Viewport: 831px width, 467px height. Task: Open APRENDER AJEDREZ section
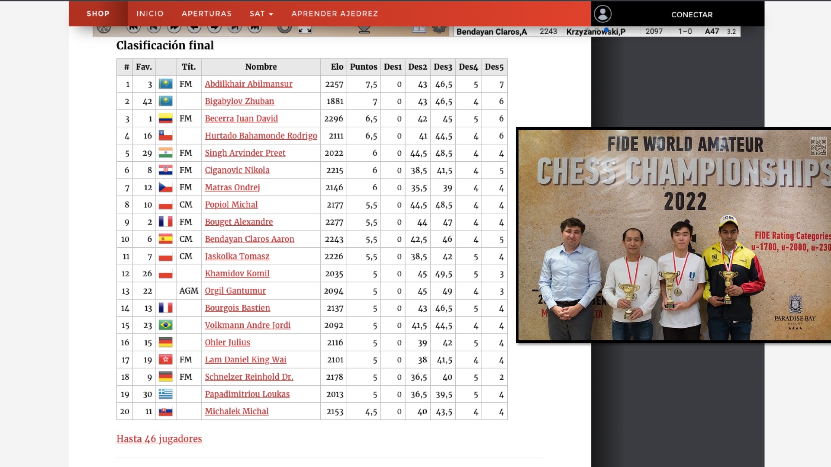click(x=335, y=14)
